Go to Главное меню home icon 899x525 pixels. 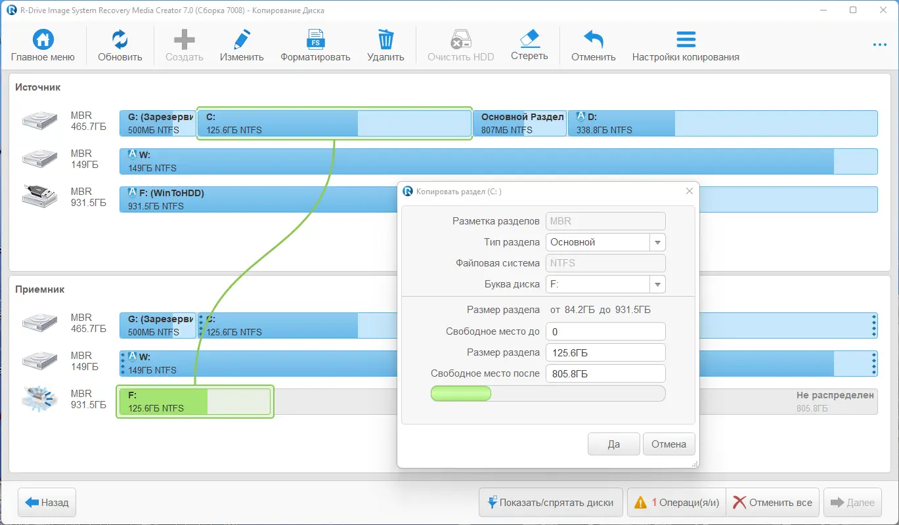[x=43, y=39]
